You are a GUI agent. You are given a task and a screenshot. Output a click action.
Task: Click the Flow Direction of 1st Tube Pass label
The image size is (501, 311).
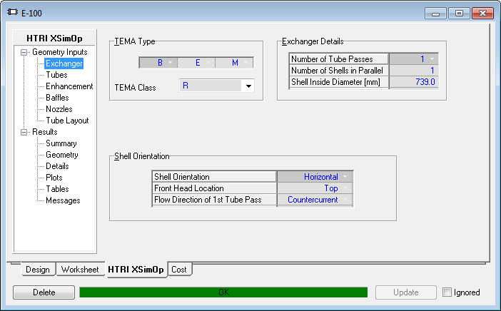(x=208, y=200)
